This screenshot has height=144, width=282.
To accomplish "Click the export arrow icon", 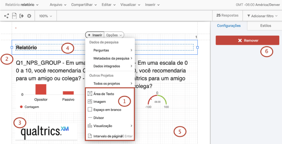I will tap(21, 16).
